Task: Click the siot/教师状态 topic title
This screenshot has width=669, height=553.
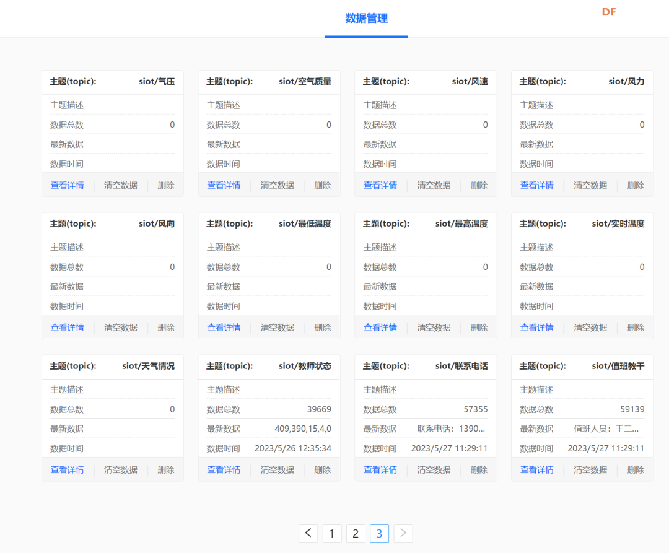Action: pos(305,366)
